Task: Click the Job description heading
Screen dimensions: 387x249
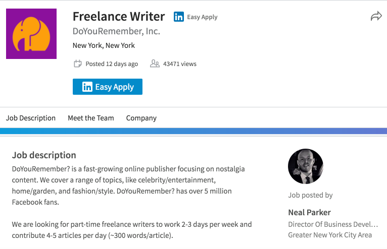Action: [44, 155]
